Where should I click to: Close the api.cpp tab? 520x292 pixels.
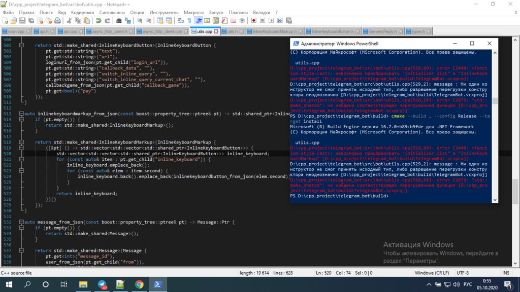coord(81,31)
